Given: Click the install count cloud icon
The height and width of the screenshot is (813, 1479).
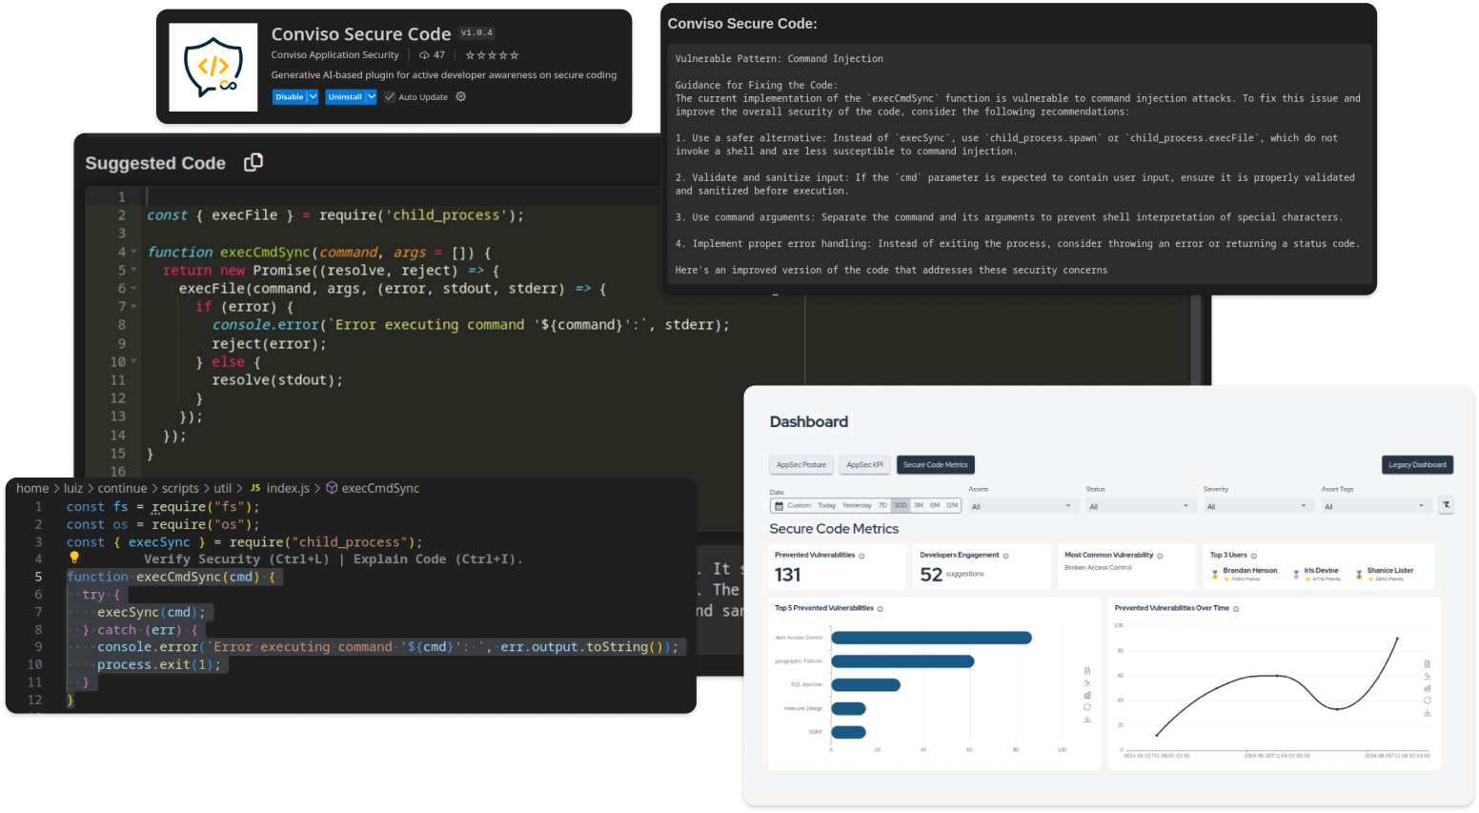Looking at the screenshot, I should [424, 55].
